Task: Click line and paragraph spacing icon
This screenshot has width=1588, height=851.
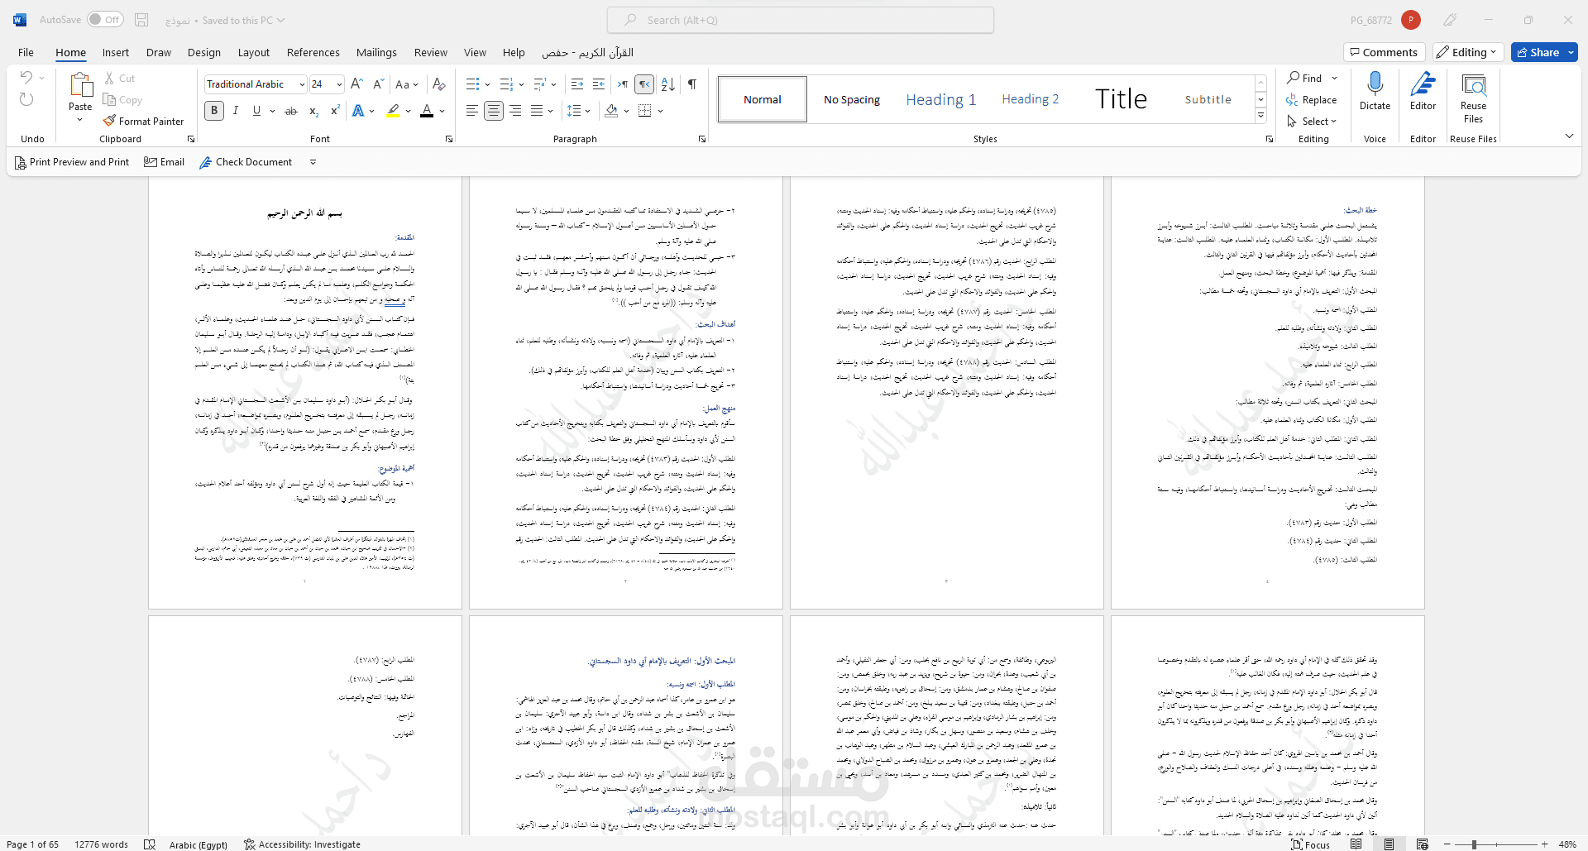Action: [x=574, y=110]
